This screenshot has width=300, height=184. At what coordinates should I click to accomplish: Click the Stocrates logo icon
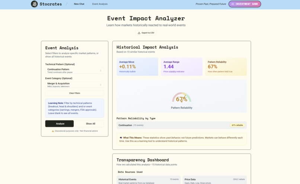(34, 4)
